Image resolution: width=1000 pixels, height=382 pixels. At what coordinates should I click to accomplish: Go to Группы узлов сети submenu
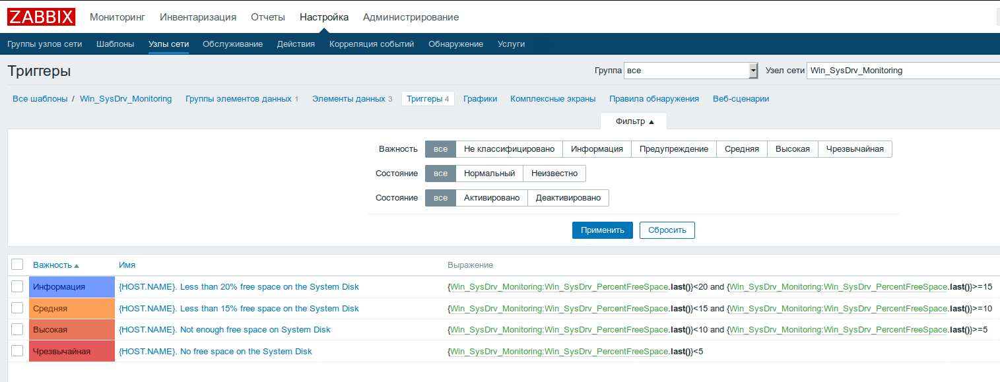[45, 44]
